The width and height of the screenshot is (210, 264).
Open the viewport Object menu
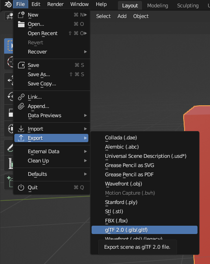[141, 16]
